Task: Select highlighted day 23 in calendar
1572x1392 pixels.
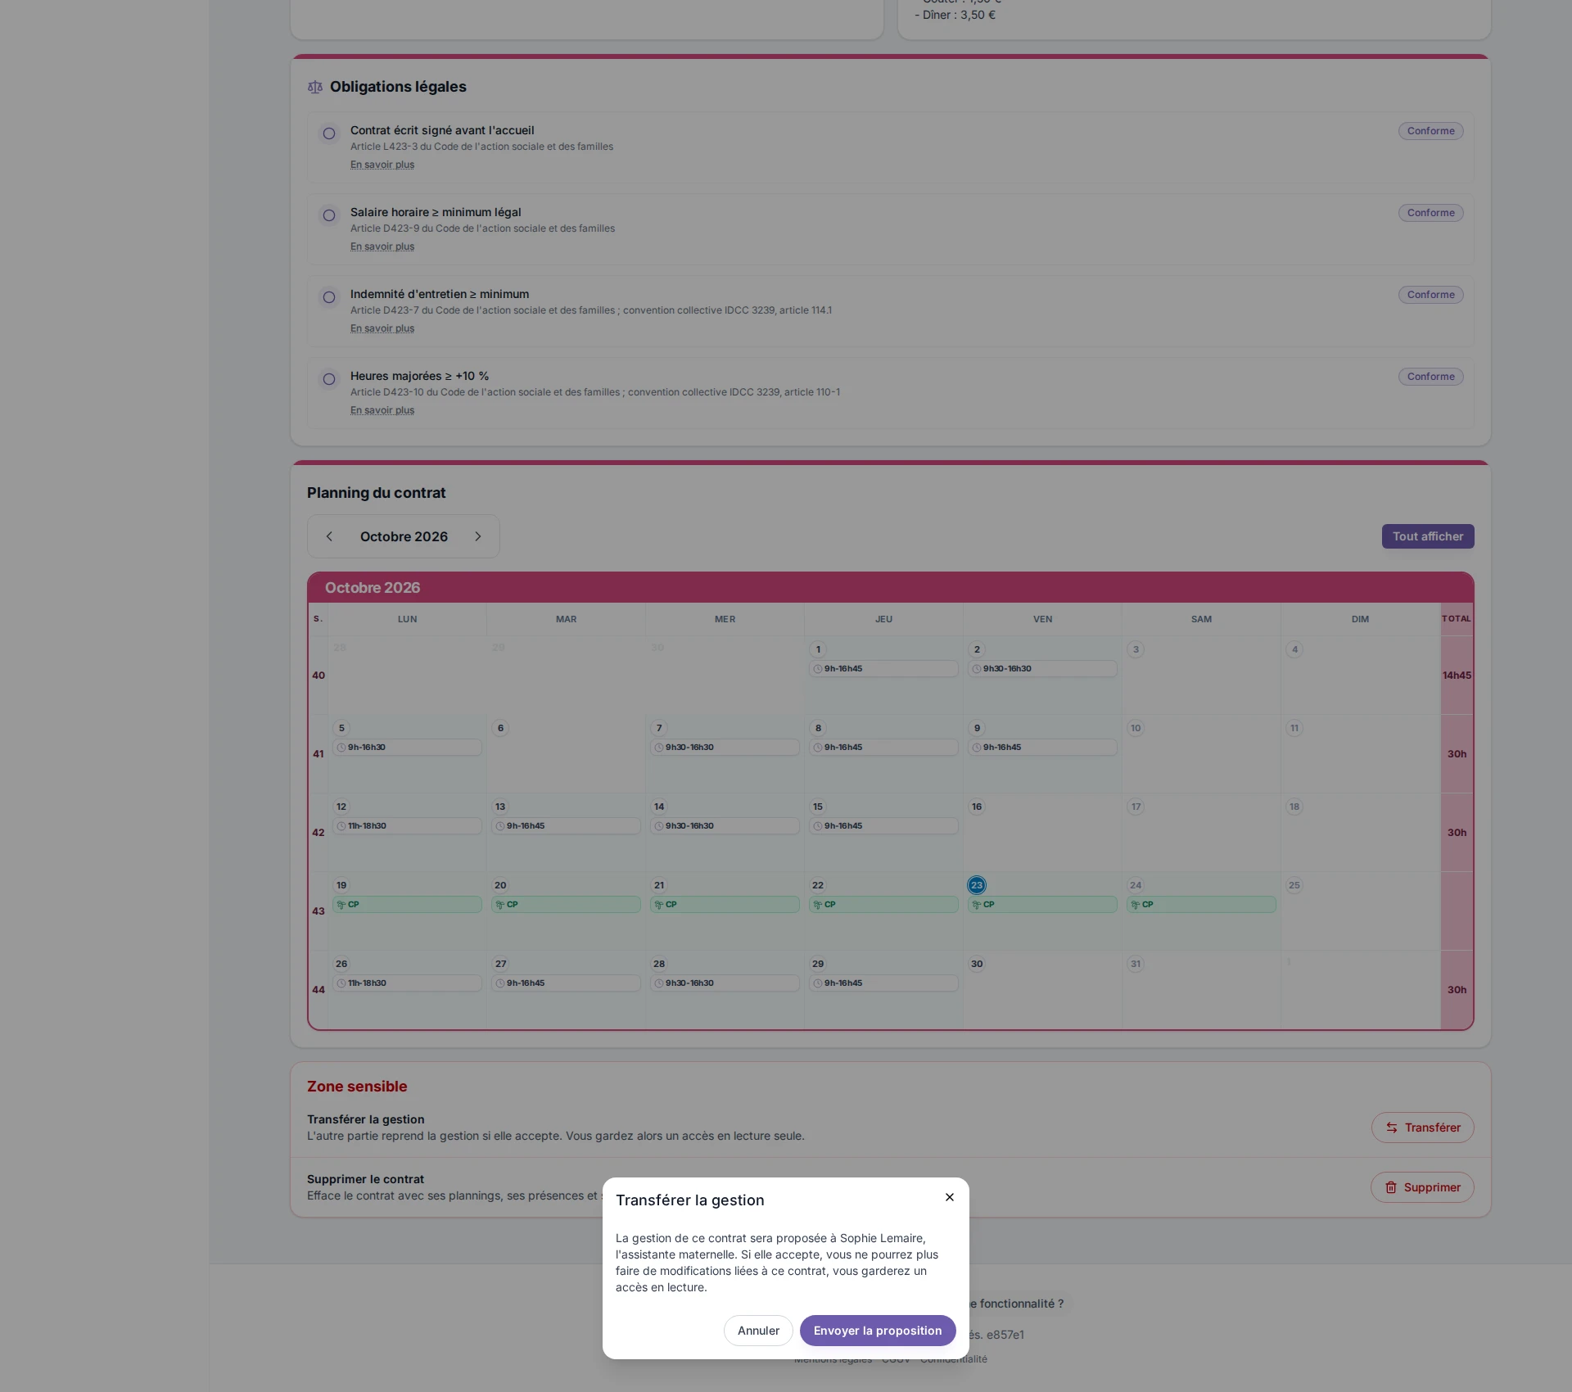Action: 977,885
